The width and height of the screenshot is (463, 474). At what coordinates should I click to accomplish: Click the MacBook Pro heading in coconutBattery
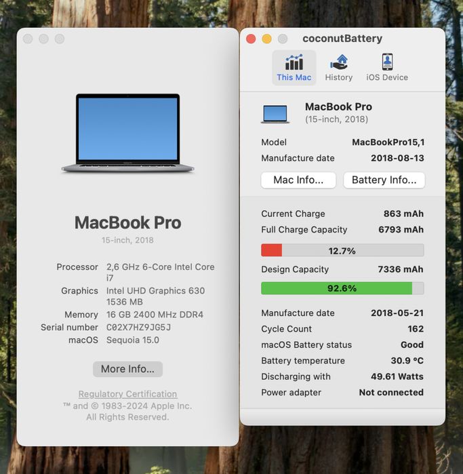coord(338,106)
